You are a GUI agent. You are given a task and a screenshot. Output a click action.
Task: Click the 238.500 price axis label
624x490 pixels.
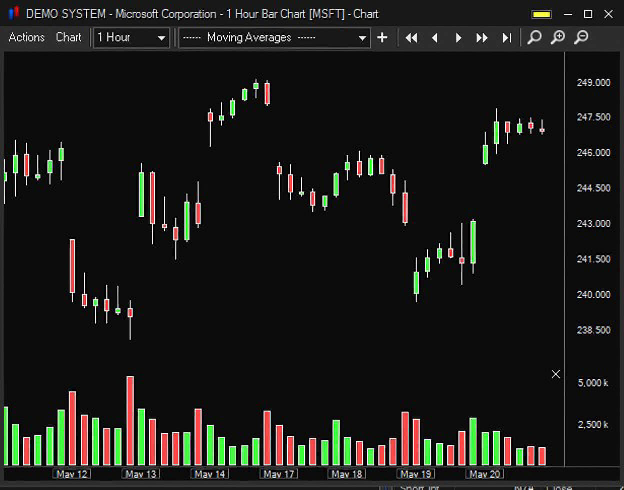593,330
